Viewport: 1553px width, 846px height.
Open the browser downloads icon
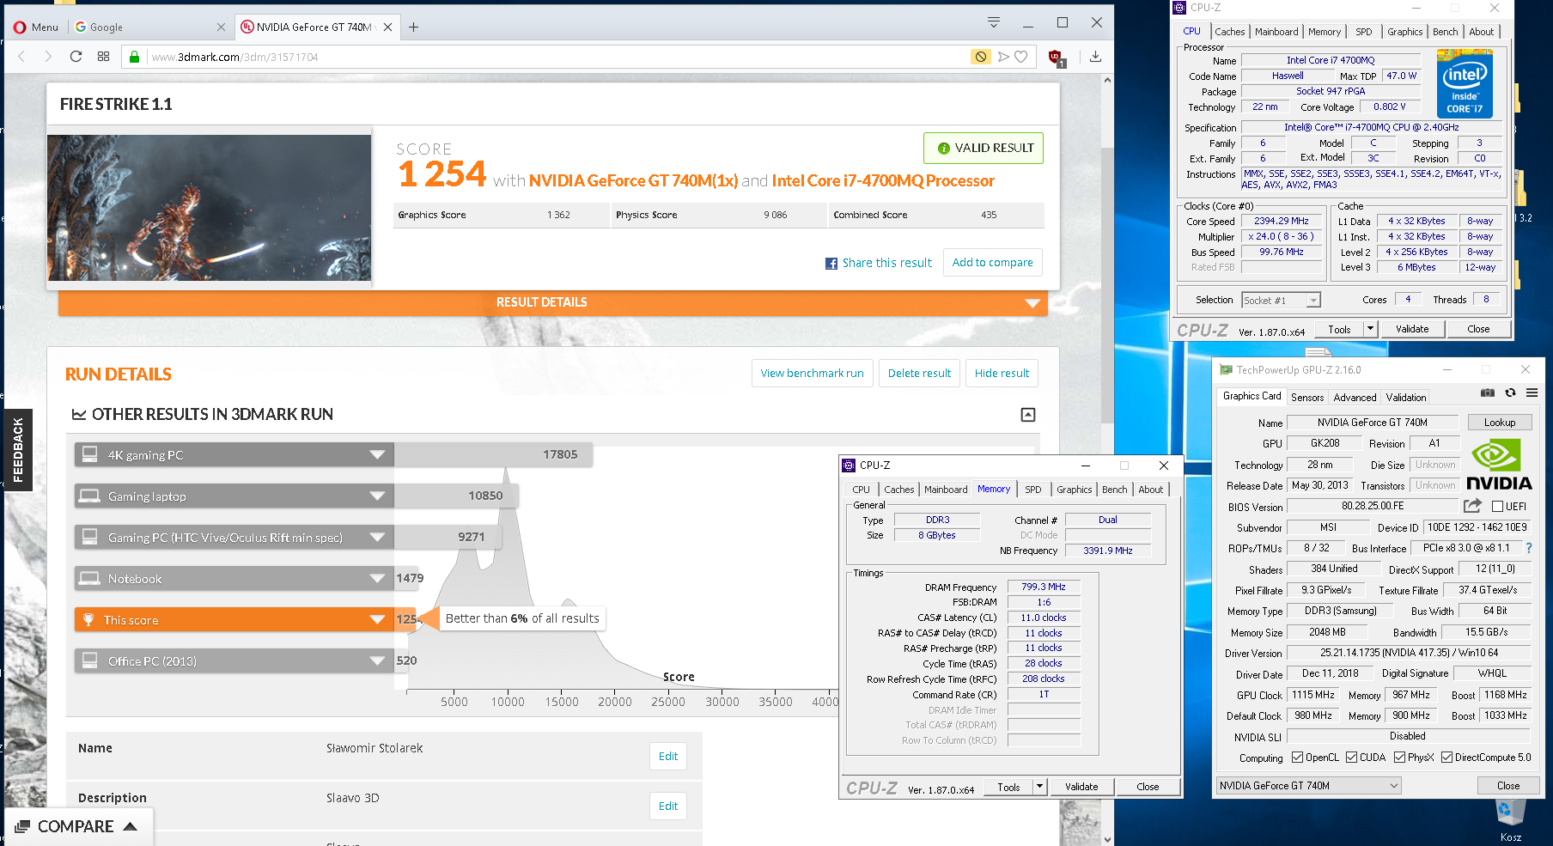tap(1095, 57)
